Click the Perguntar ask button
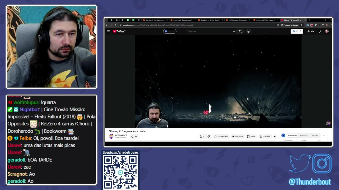This screenshot has width=339, height=190. pos(238,136)
